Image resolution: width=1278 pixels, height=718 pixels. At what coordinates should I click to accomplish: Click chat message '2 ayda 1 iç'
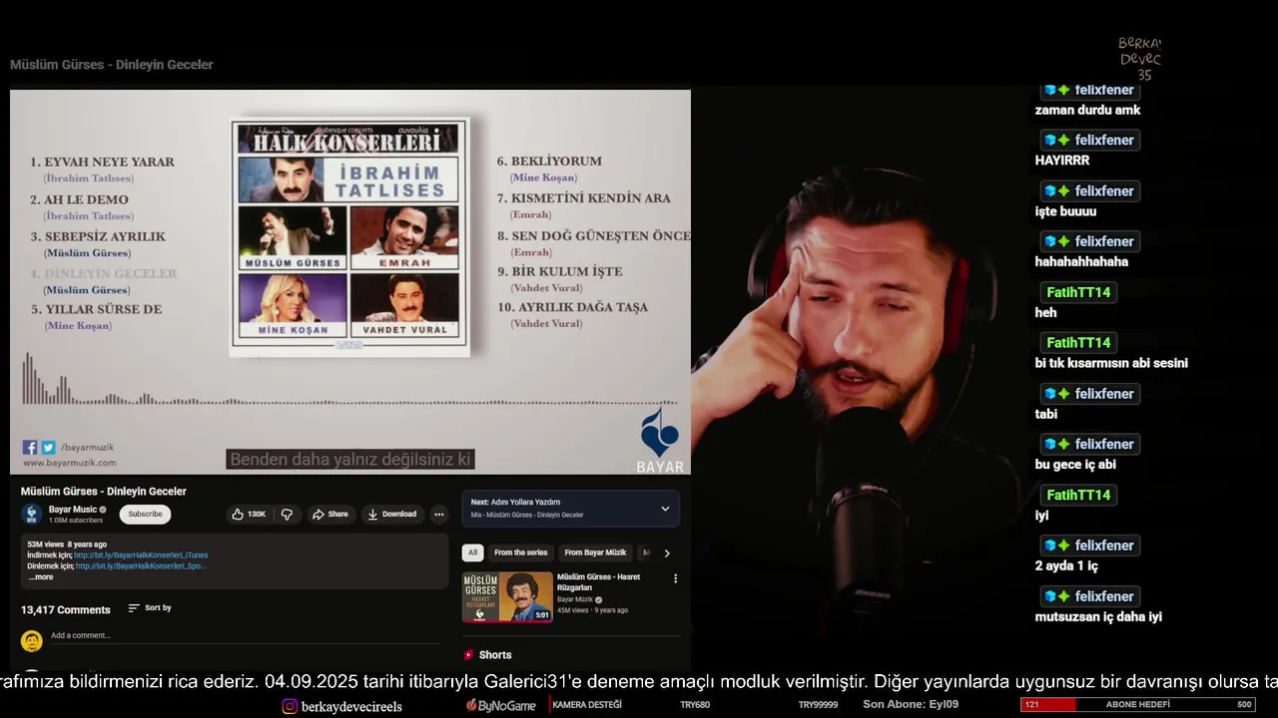click(1066, 566)
